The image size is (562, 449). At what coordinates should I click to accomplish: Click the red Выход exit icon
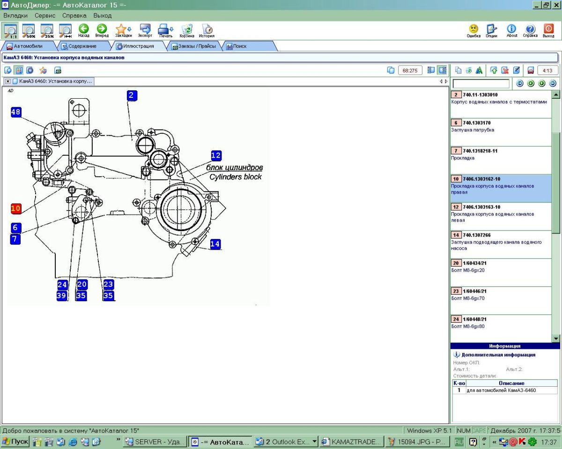(x=548, y=31)
